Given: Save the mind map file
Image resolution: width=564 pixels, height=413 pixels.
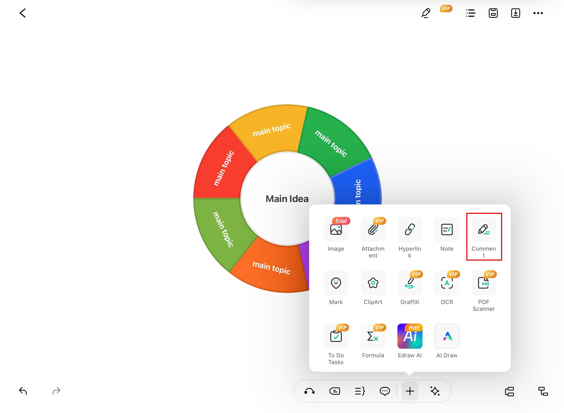Looking at the screenshot, I should coord(493,13).
